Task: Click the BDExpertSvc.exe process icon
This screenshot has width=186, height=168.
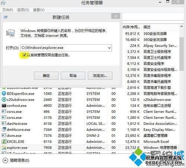Action: pyautogui.click(x=4, y=93)
